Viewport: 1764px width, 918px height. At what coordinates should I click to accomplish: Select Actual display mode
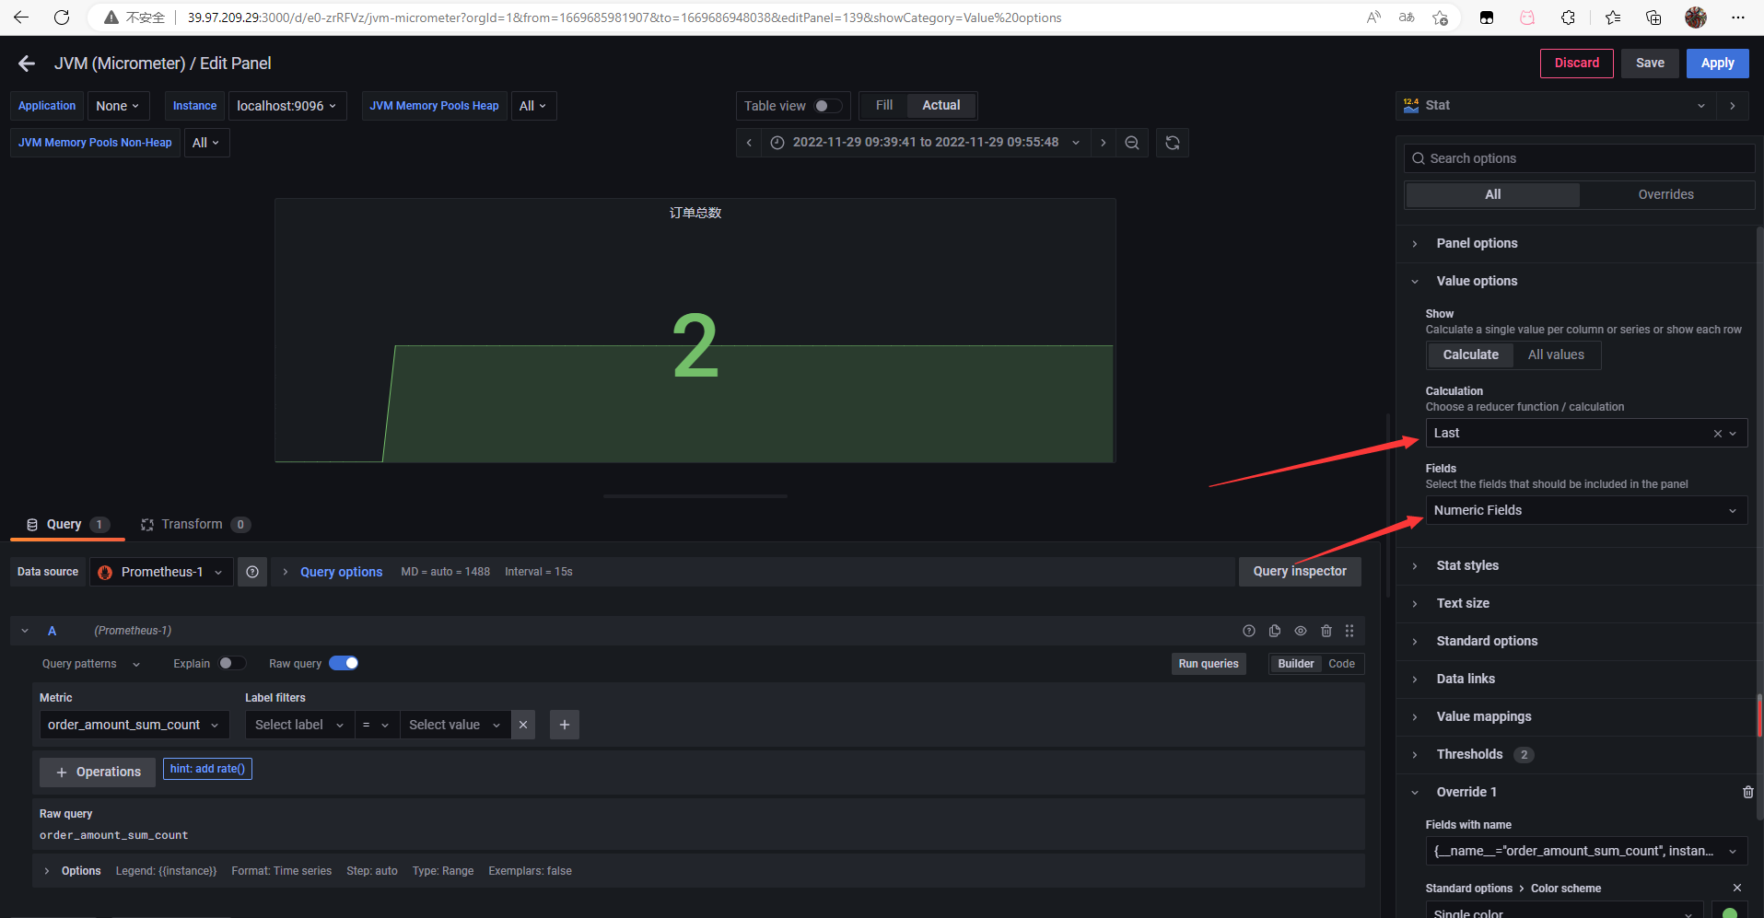pyautogui.click(x=941, y=105)
